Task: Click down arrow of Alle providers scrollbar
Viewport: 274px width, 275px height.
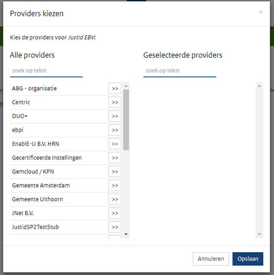Action: pyautogui.click(x=126, y=234)
